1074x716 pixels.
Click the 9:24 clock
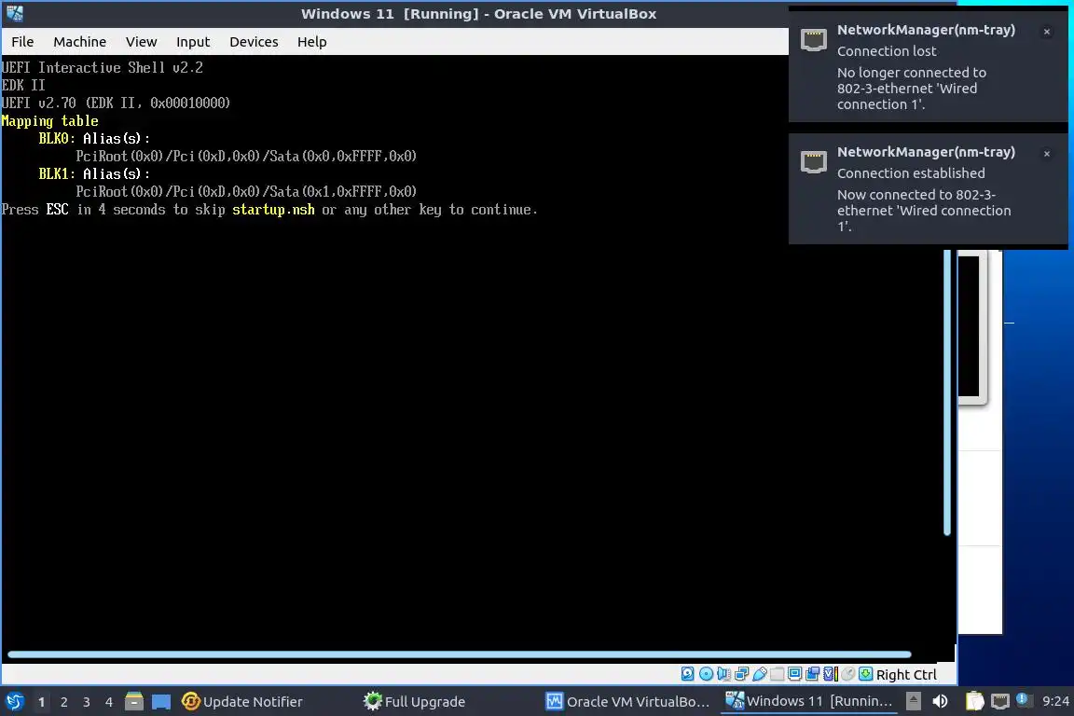1055,701
